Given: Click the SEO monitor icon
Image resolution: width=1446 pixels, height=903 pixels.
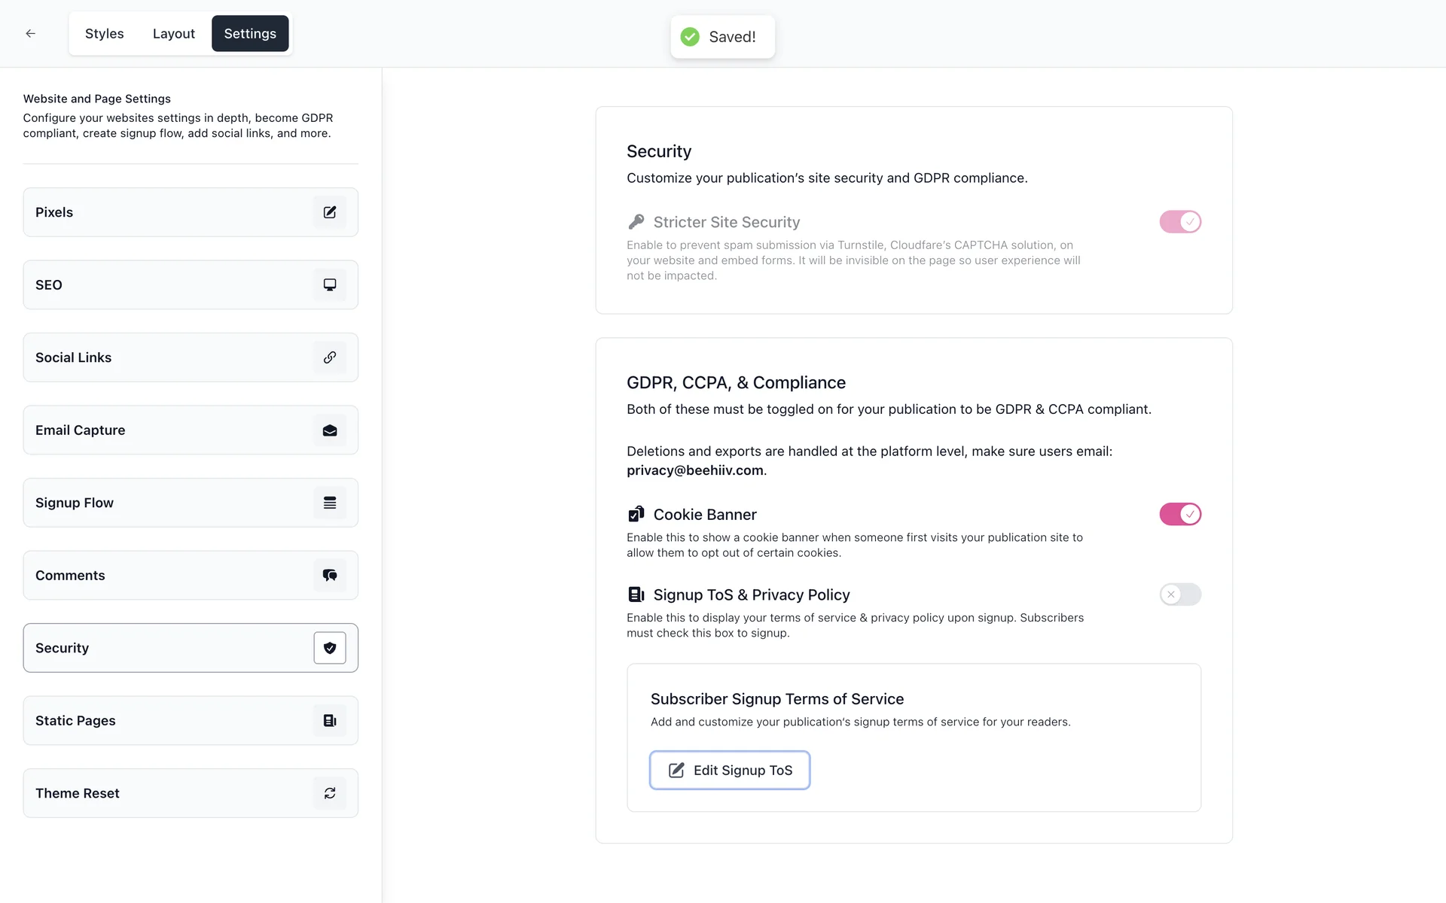Looking at the screenshot, I should (x=330, y=285).
